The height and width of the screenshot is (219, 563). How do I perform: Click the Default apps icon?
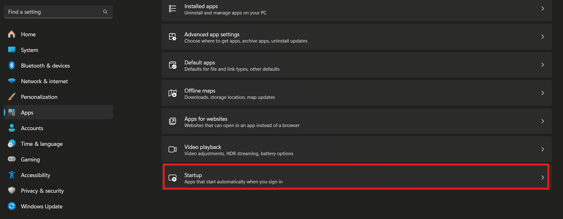(173, 65)
